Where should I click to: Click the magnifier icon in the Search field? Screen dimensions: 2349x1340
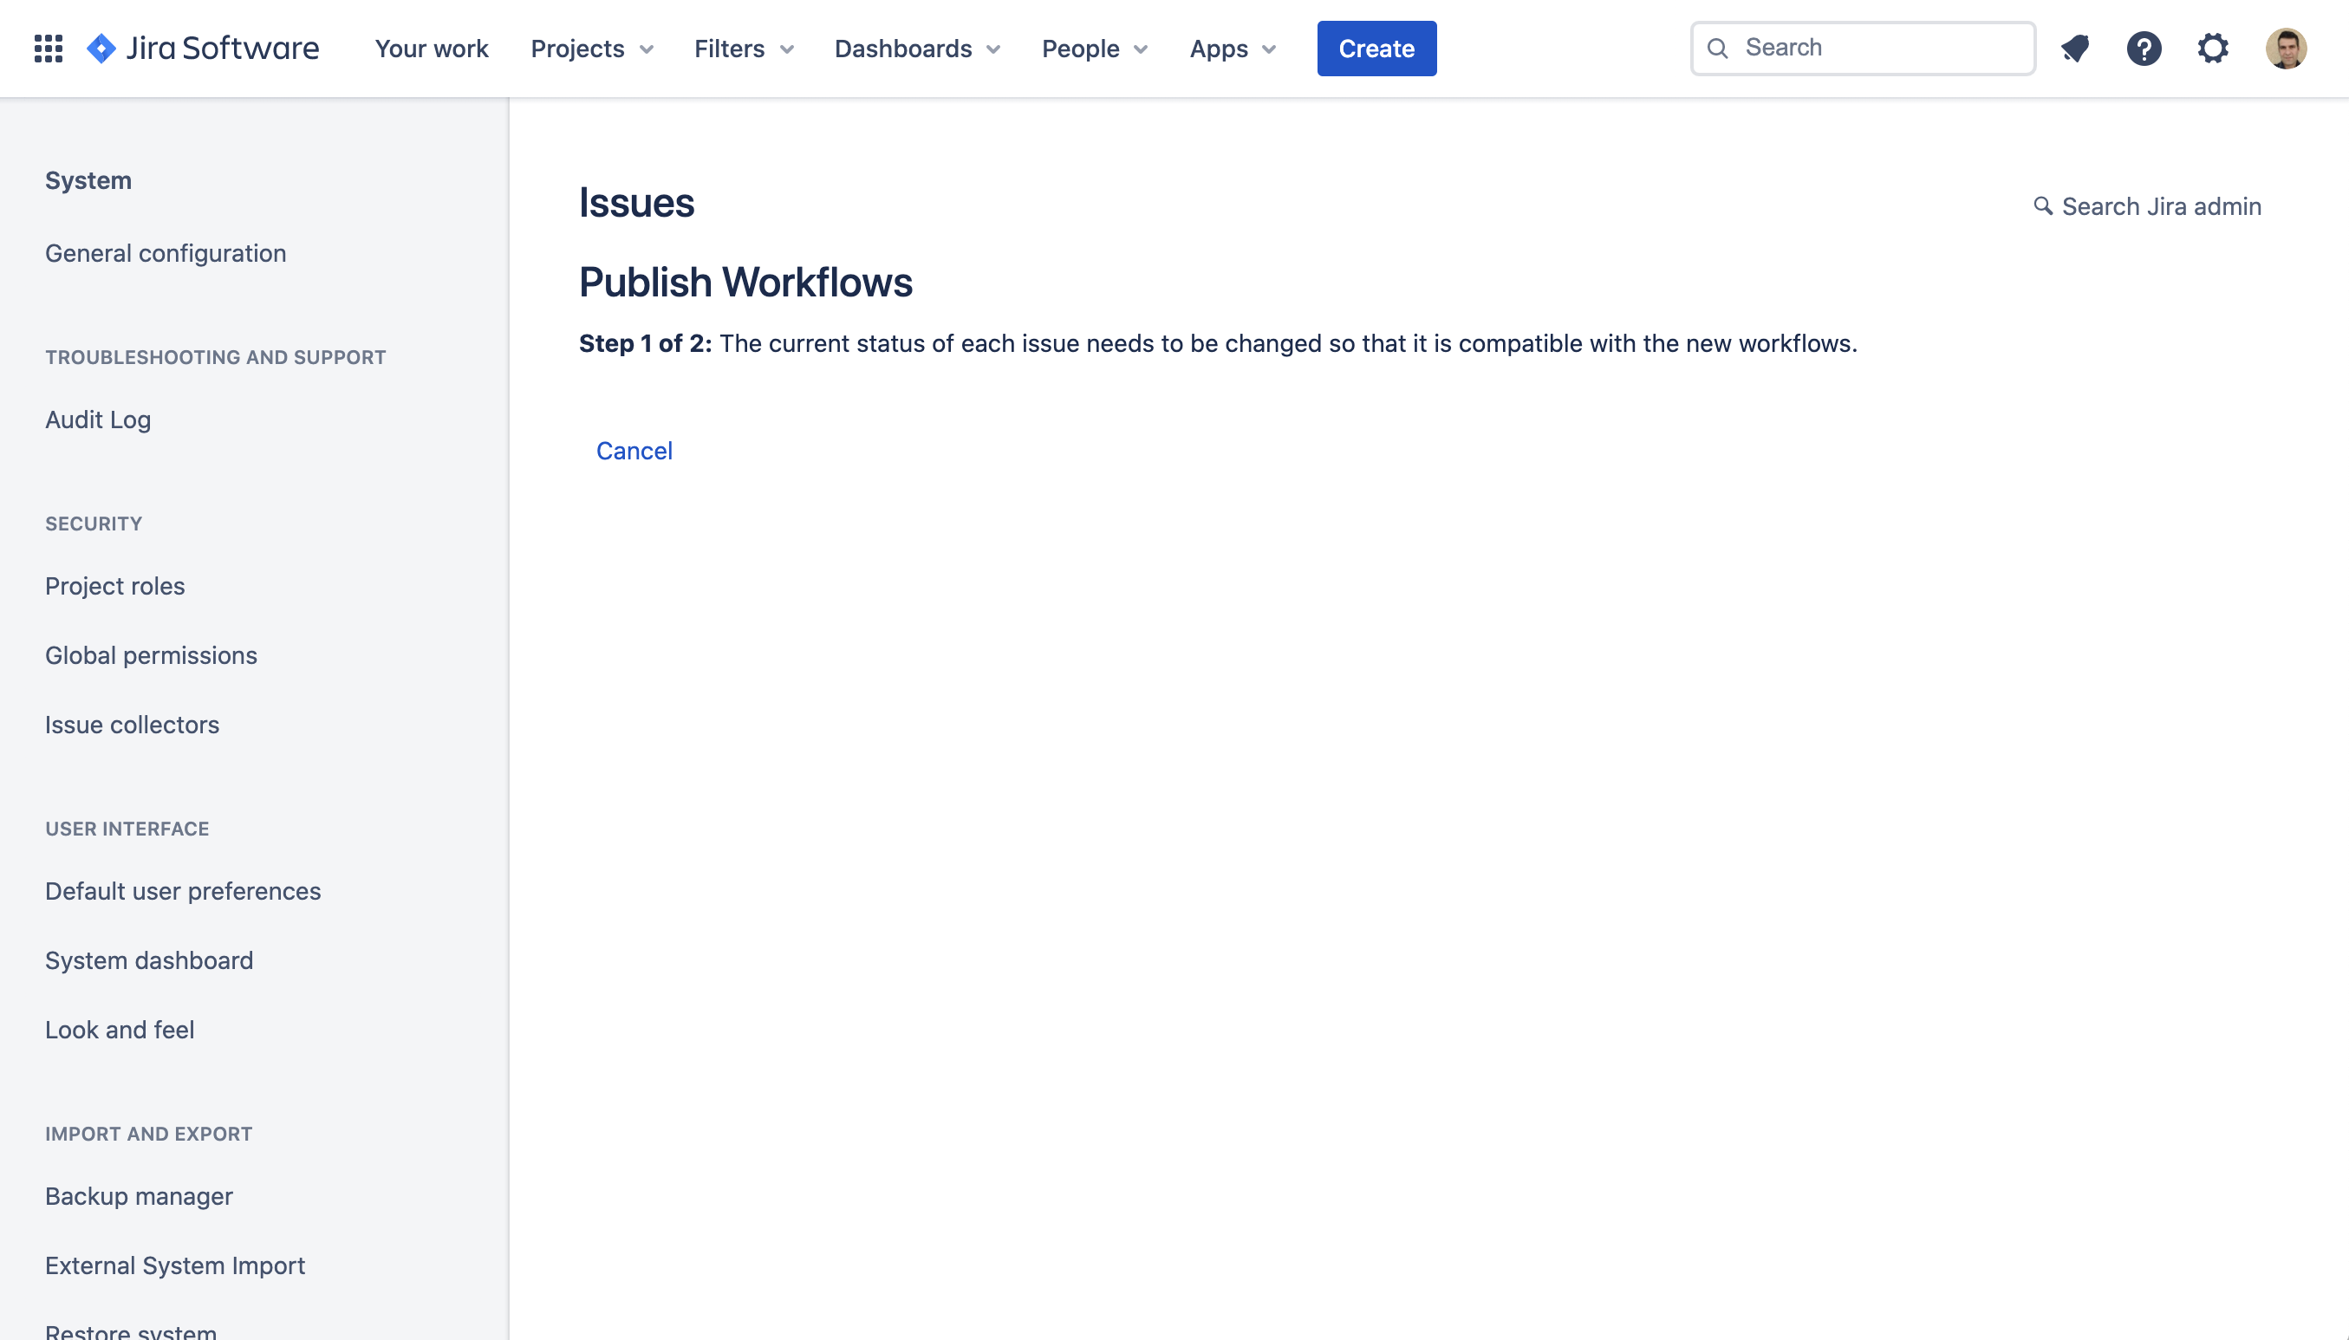[1717, 48]
